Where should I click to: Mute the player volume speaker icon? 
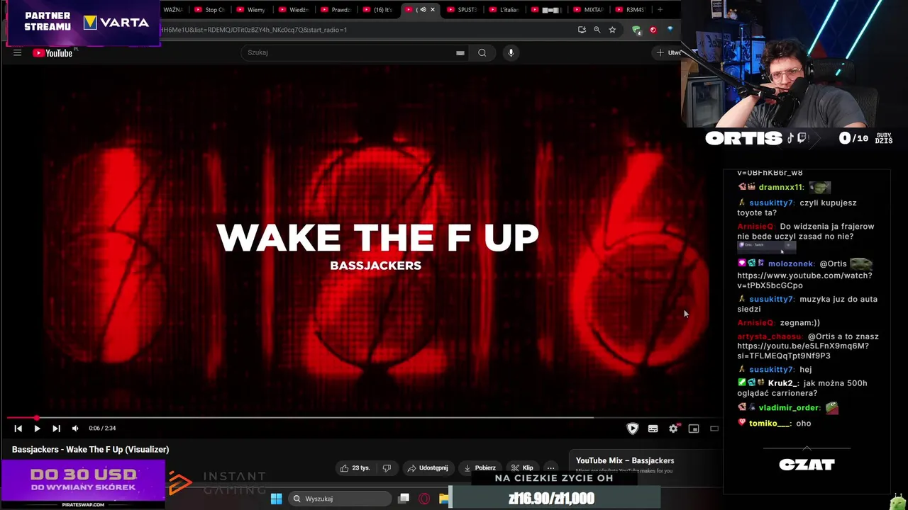coord(75,428)
